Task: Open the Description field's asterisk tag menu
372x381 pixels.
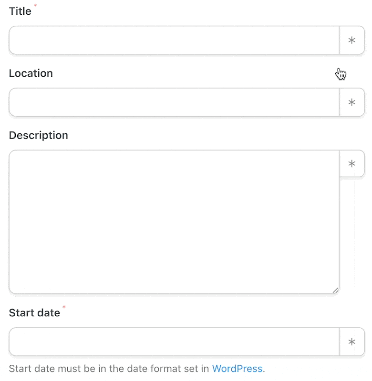Action: pyautogui.click(x=352, y=163)
